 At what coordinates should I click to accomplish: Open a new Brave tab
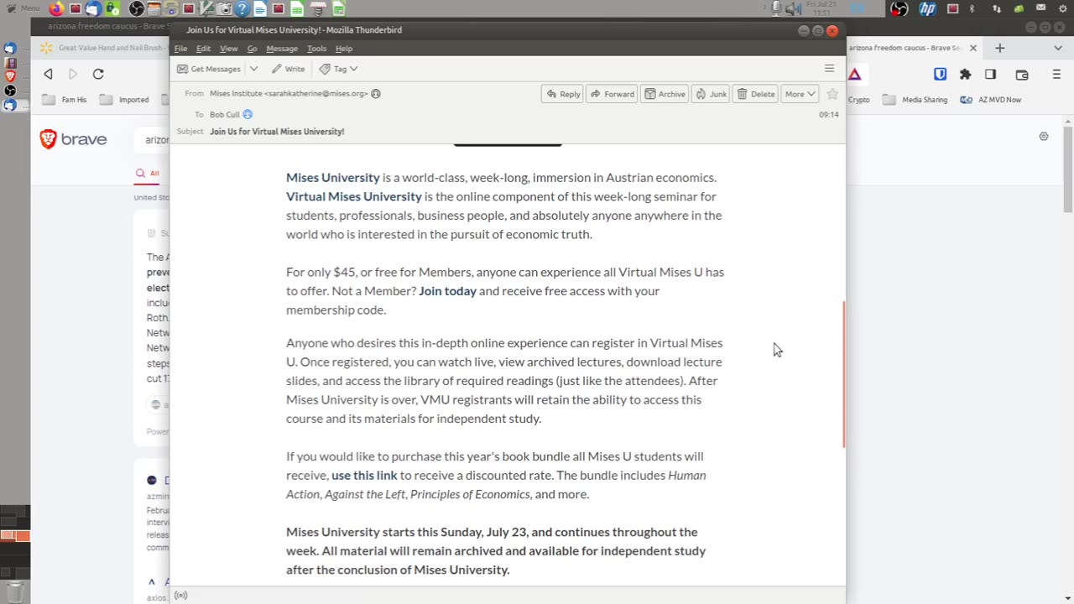[999, 48]
